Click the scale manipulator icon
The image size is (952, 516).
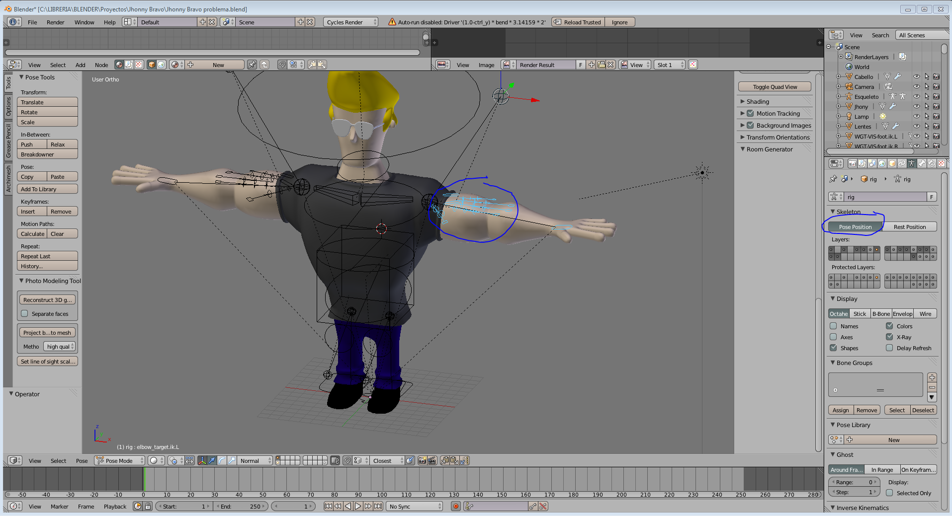[232, 460]
